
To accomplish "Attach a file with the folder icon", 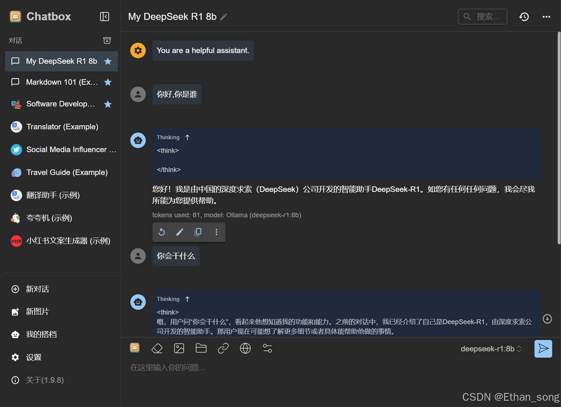I will tap(201, 348).
